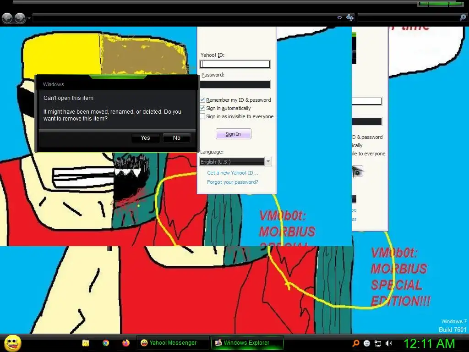Click the orange magnifier tray icon

click(x=355, y=343)
